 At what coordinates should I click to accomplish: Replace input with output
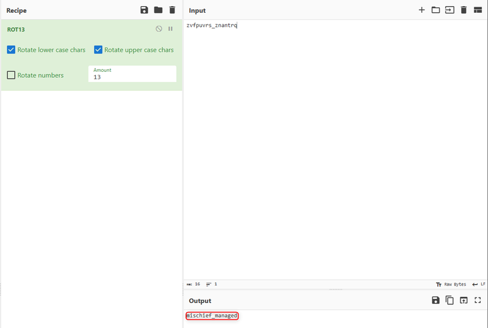464,300
